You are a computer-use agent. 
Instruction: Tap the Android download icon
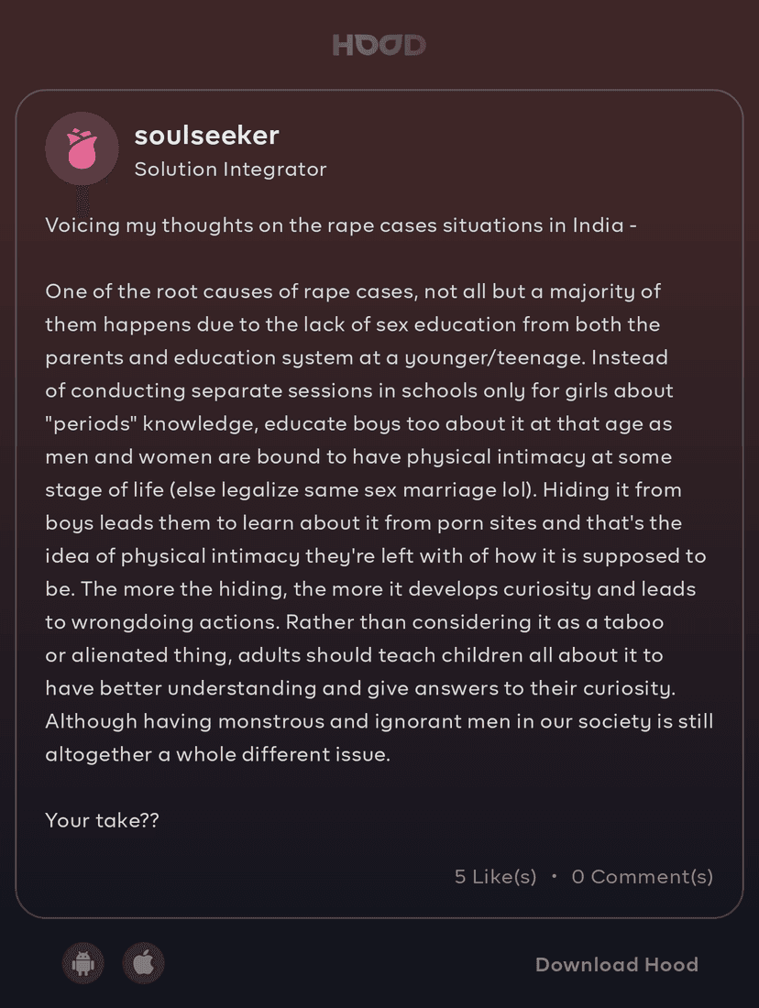coord(83,963)
